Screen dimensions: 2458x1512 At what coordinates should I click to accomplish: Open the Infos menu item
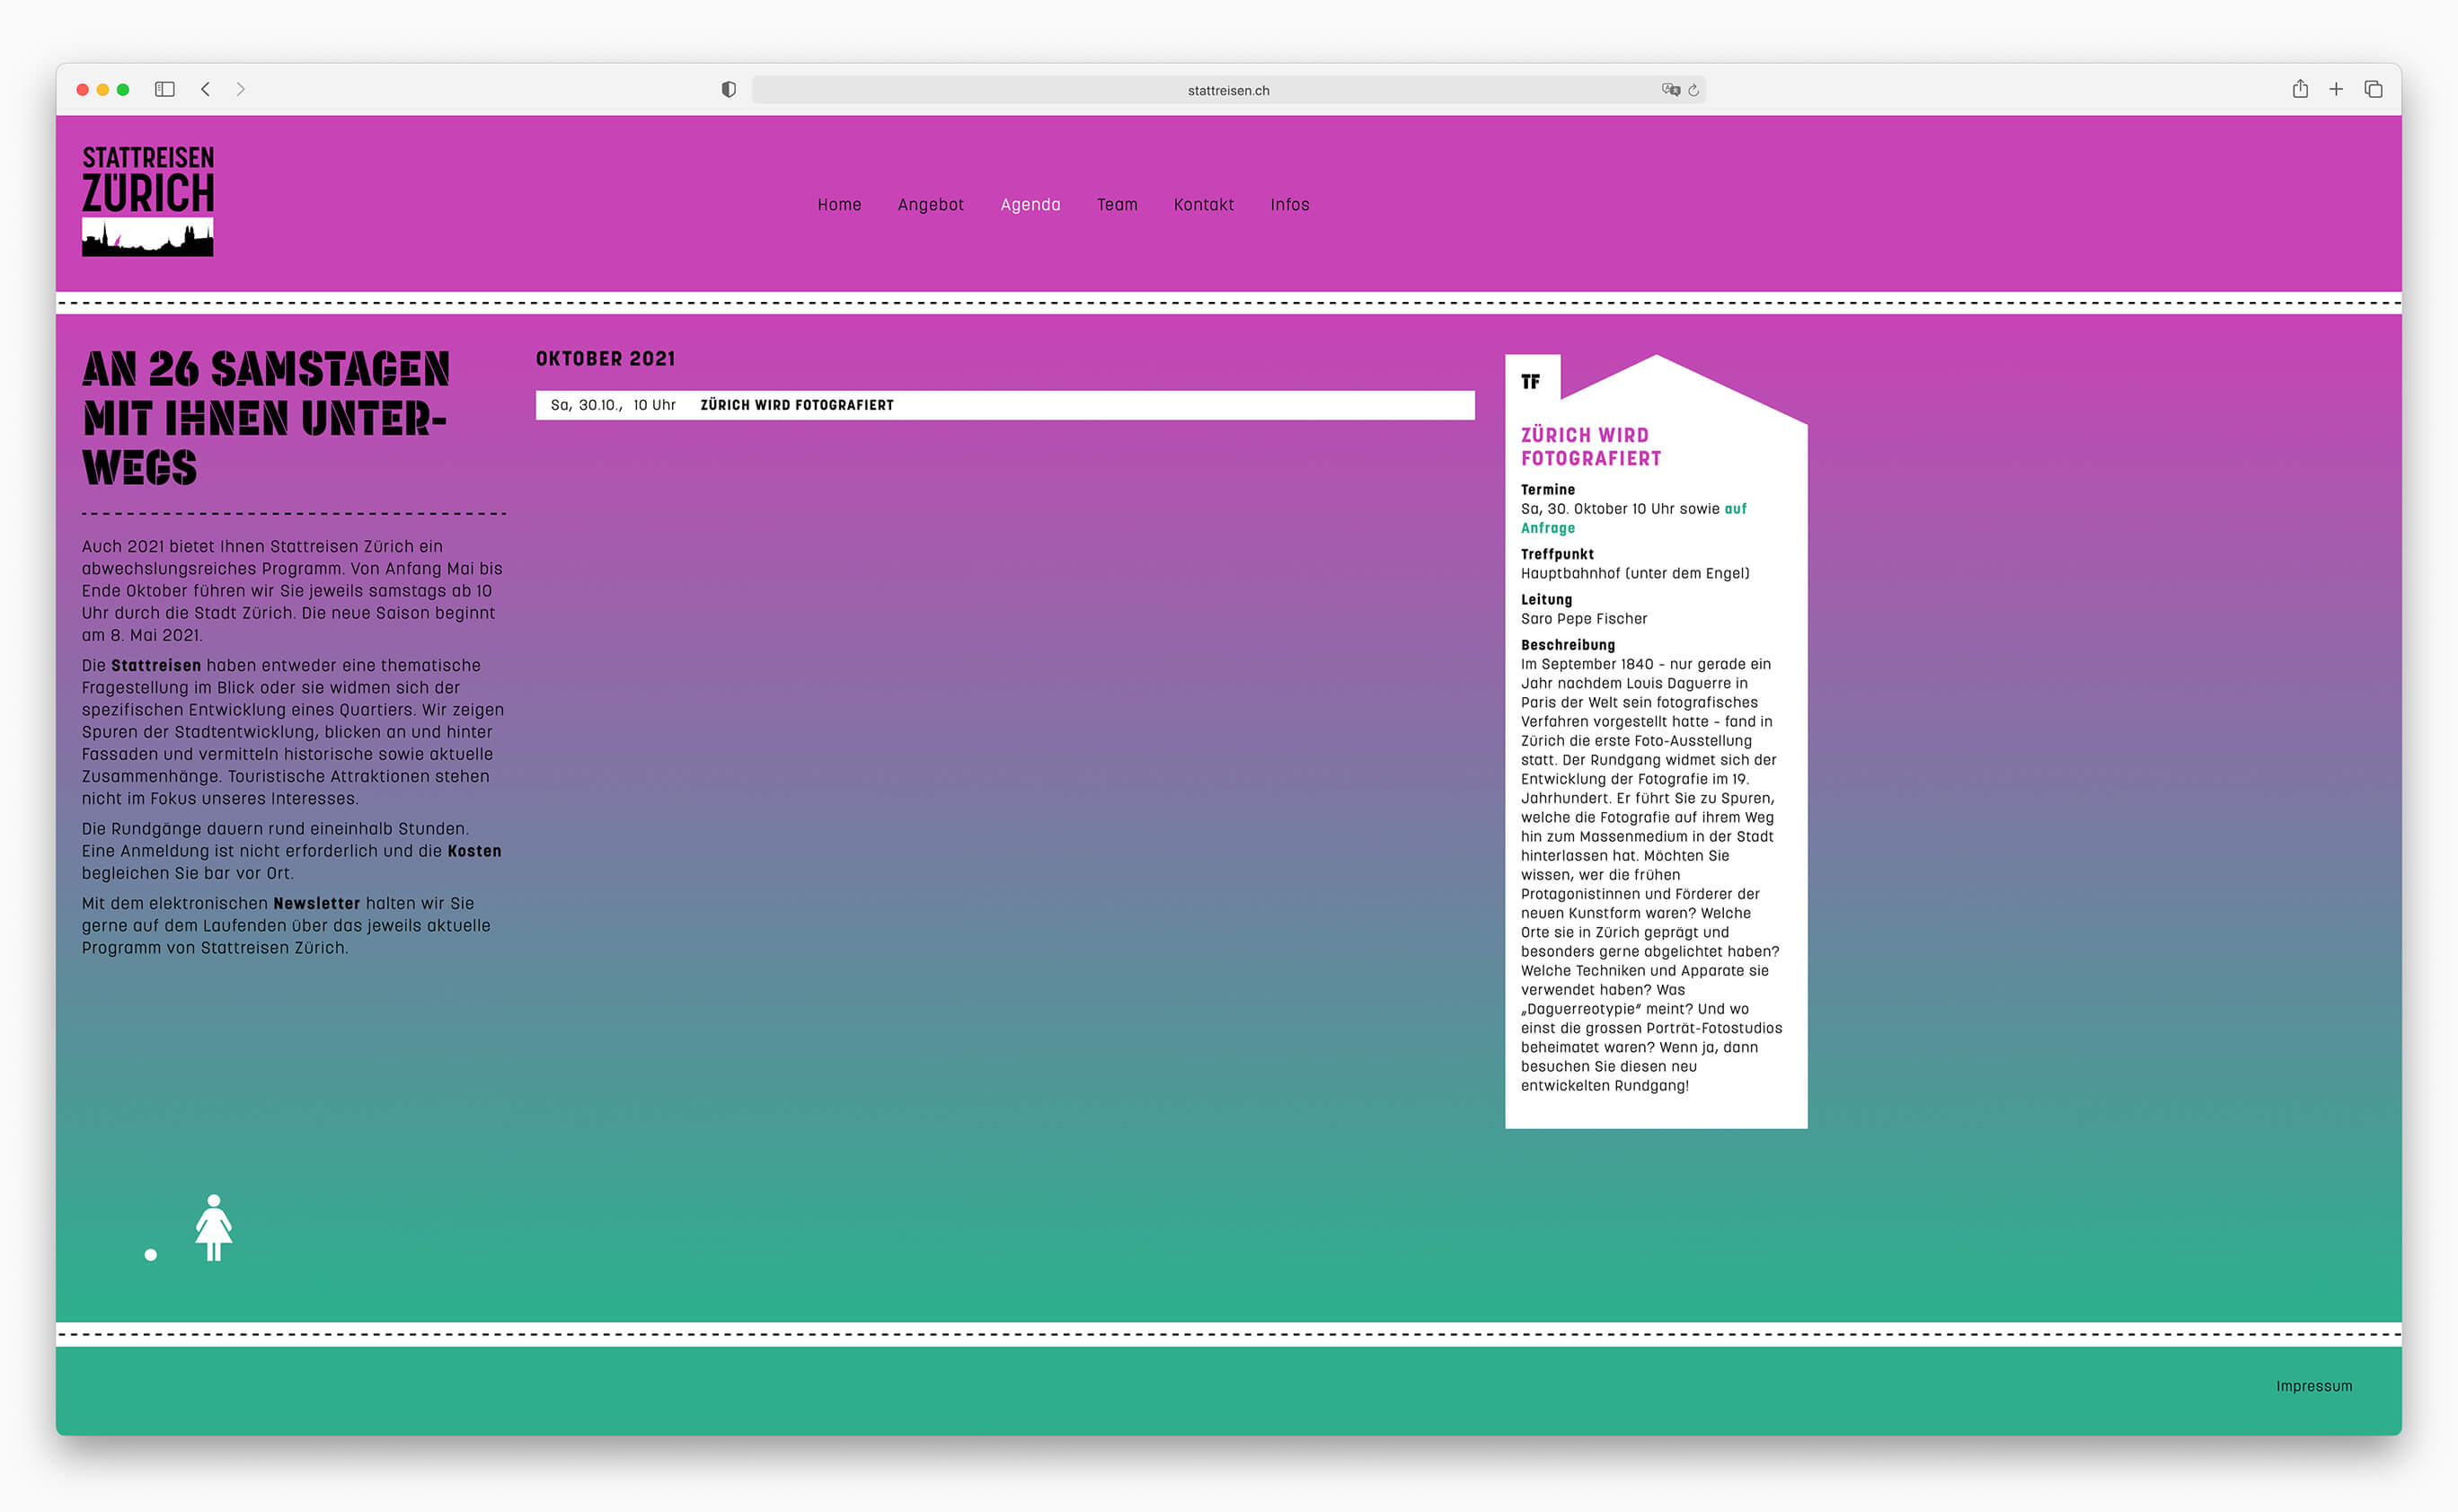[x=1290, y=205]
